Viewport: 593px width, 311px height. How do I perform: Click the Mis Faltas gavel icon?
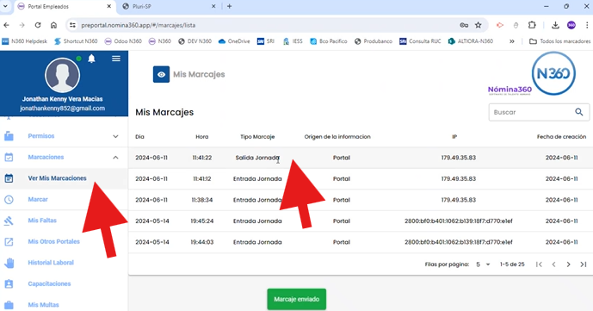9,221
